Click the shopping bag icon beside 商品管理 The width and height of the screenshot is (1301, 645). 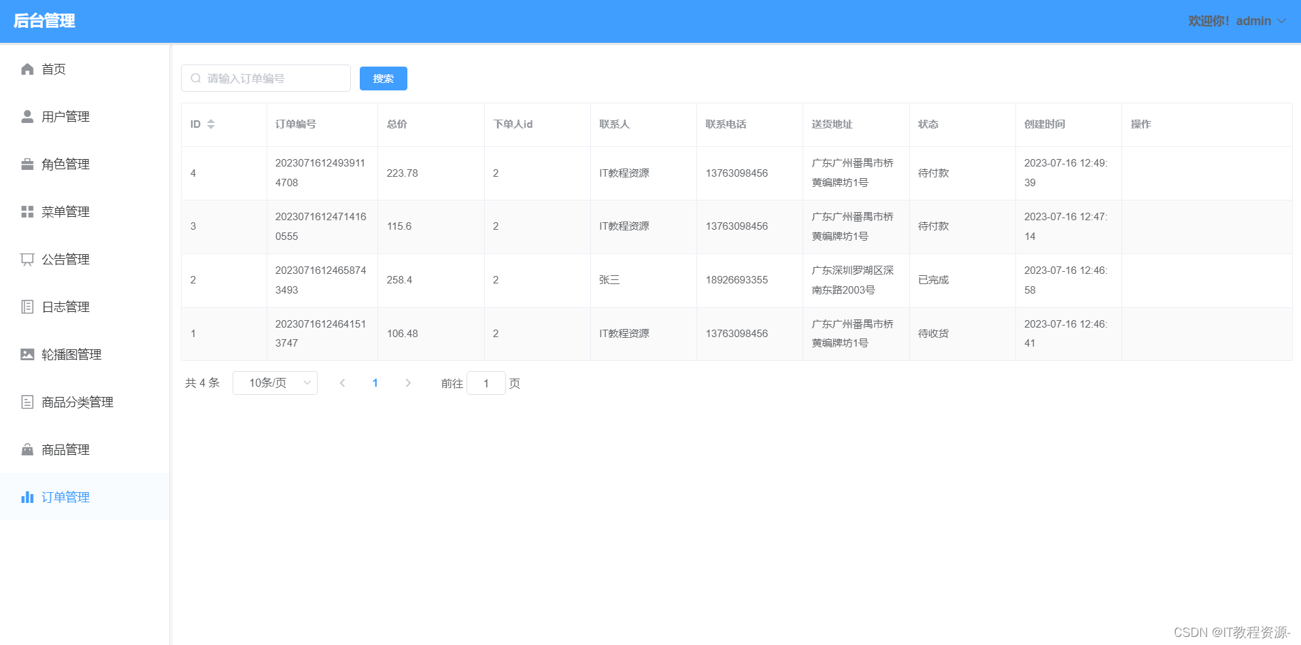(27, 450)
